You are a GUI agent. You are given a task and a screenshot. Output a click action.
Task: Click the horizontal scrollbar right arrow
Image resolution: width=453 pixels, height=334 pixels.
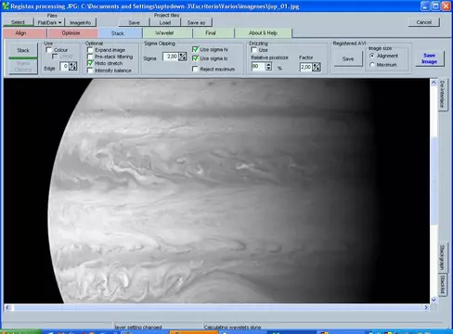[x=426, y=307]
